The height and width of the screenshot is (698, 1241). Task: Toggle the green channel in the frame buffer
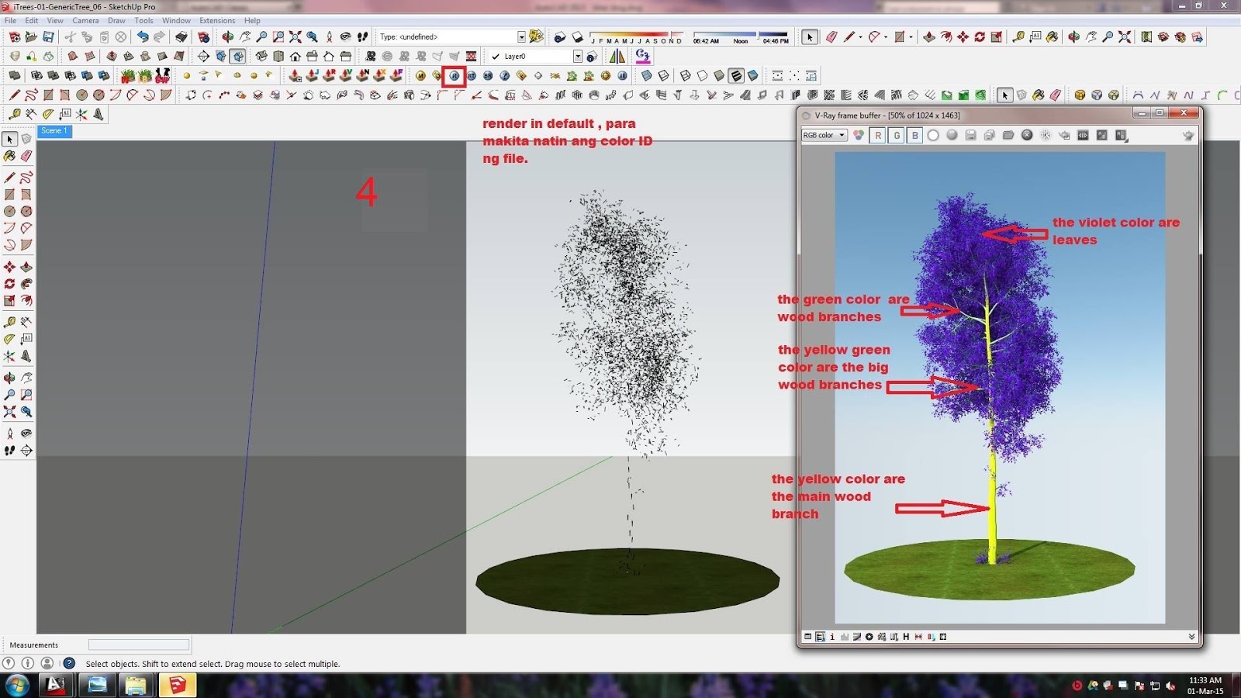coord(897,135)
